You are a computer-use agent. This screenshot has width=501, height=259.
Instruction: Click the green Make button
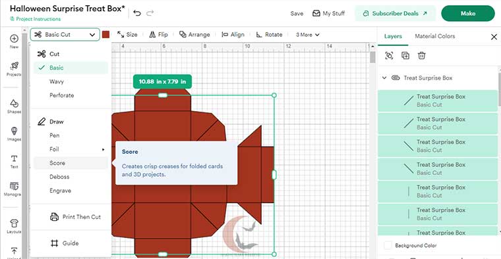click(x=468, y=13)
